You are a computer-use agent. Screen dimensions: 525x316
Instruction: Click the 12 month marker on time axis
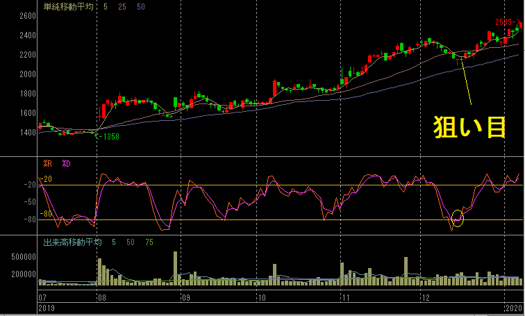coord(424,297)
